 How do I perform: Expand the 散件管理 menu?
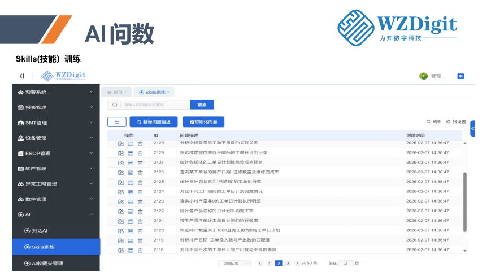click(56, 199)
